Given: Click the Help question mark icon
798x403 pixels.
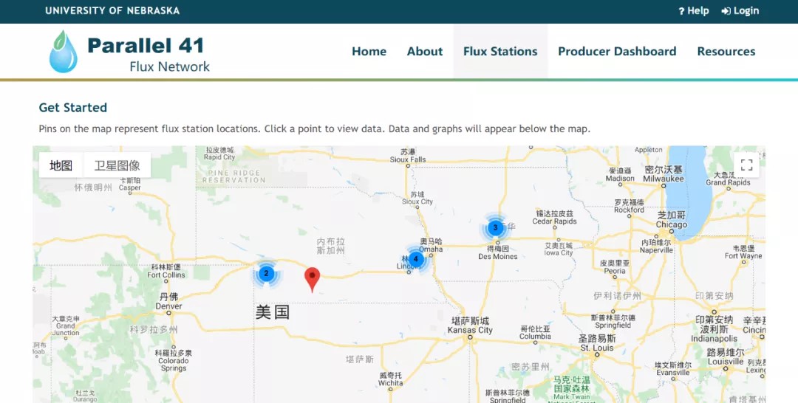Looking at the screenshot, I should (681, 11).
